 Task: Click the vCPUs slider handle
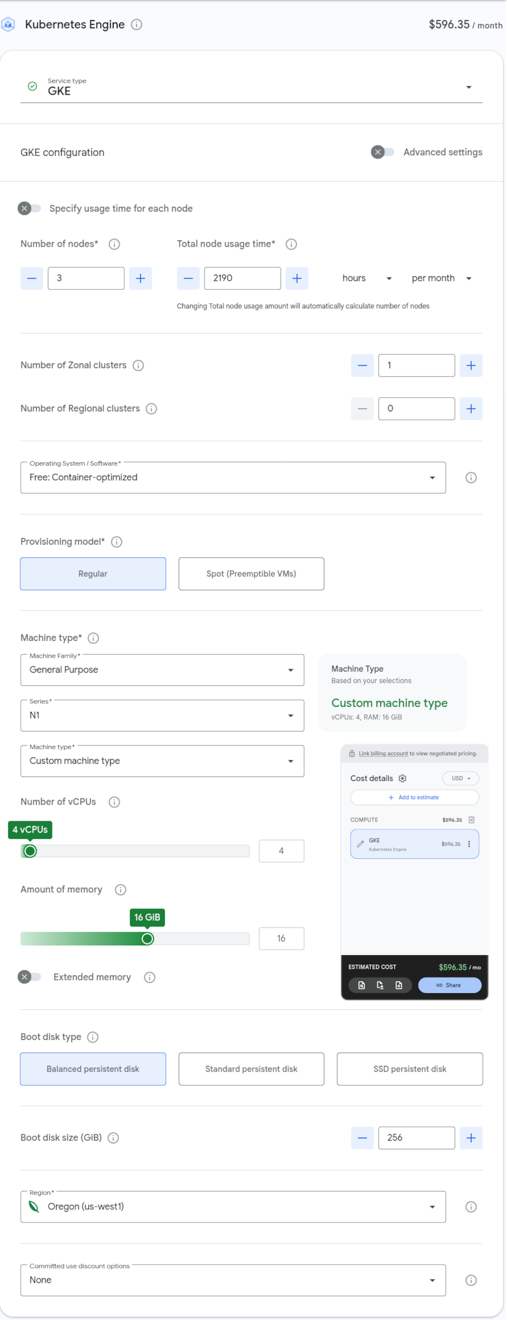[x=31, y=851]
